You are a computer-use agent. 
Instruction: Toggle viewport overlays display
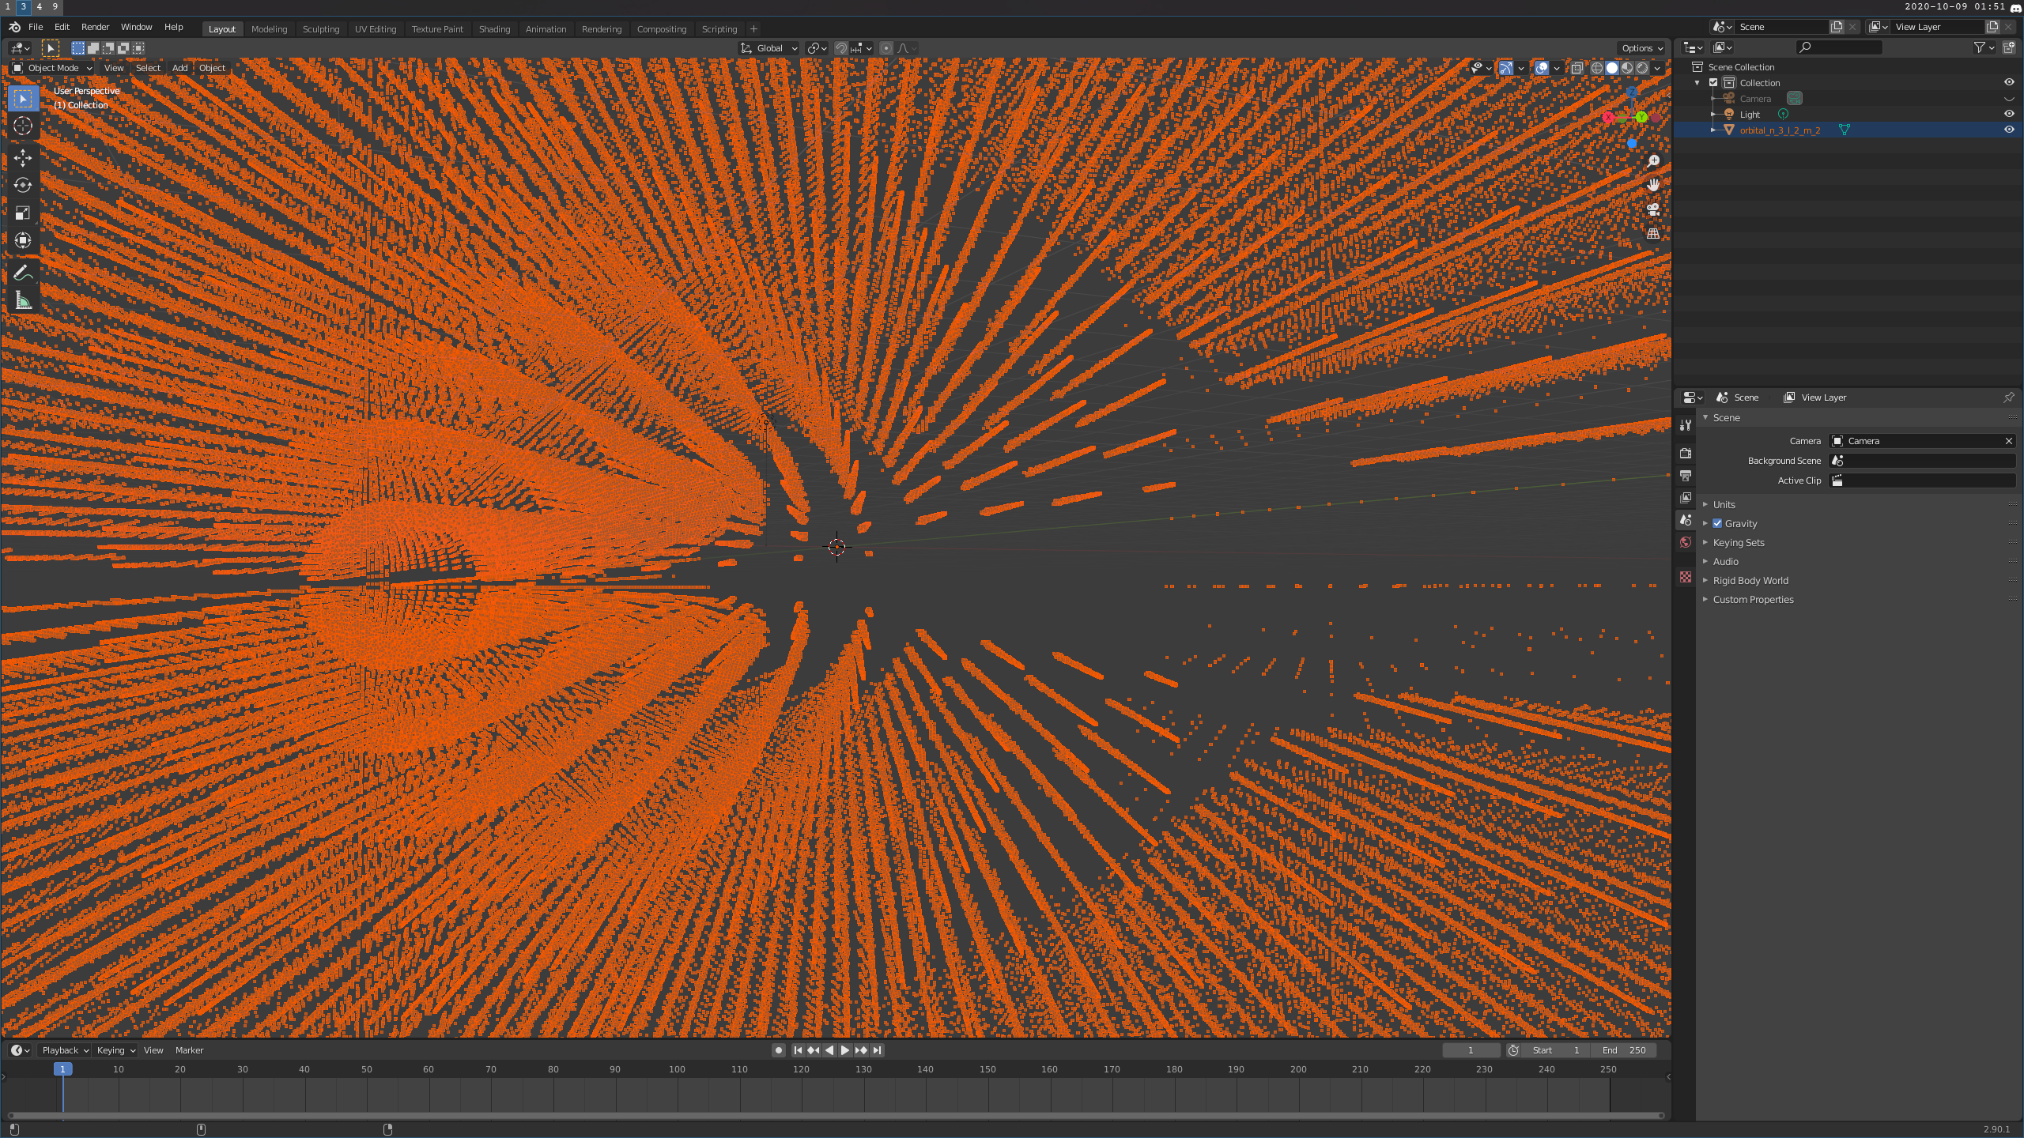click(1542, 68)
